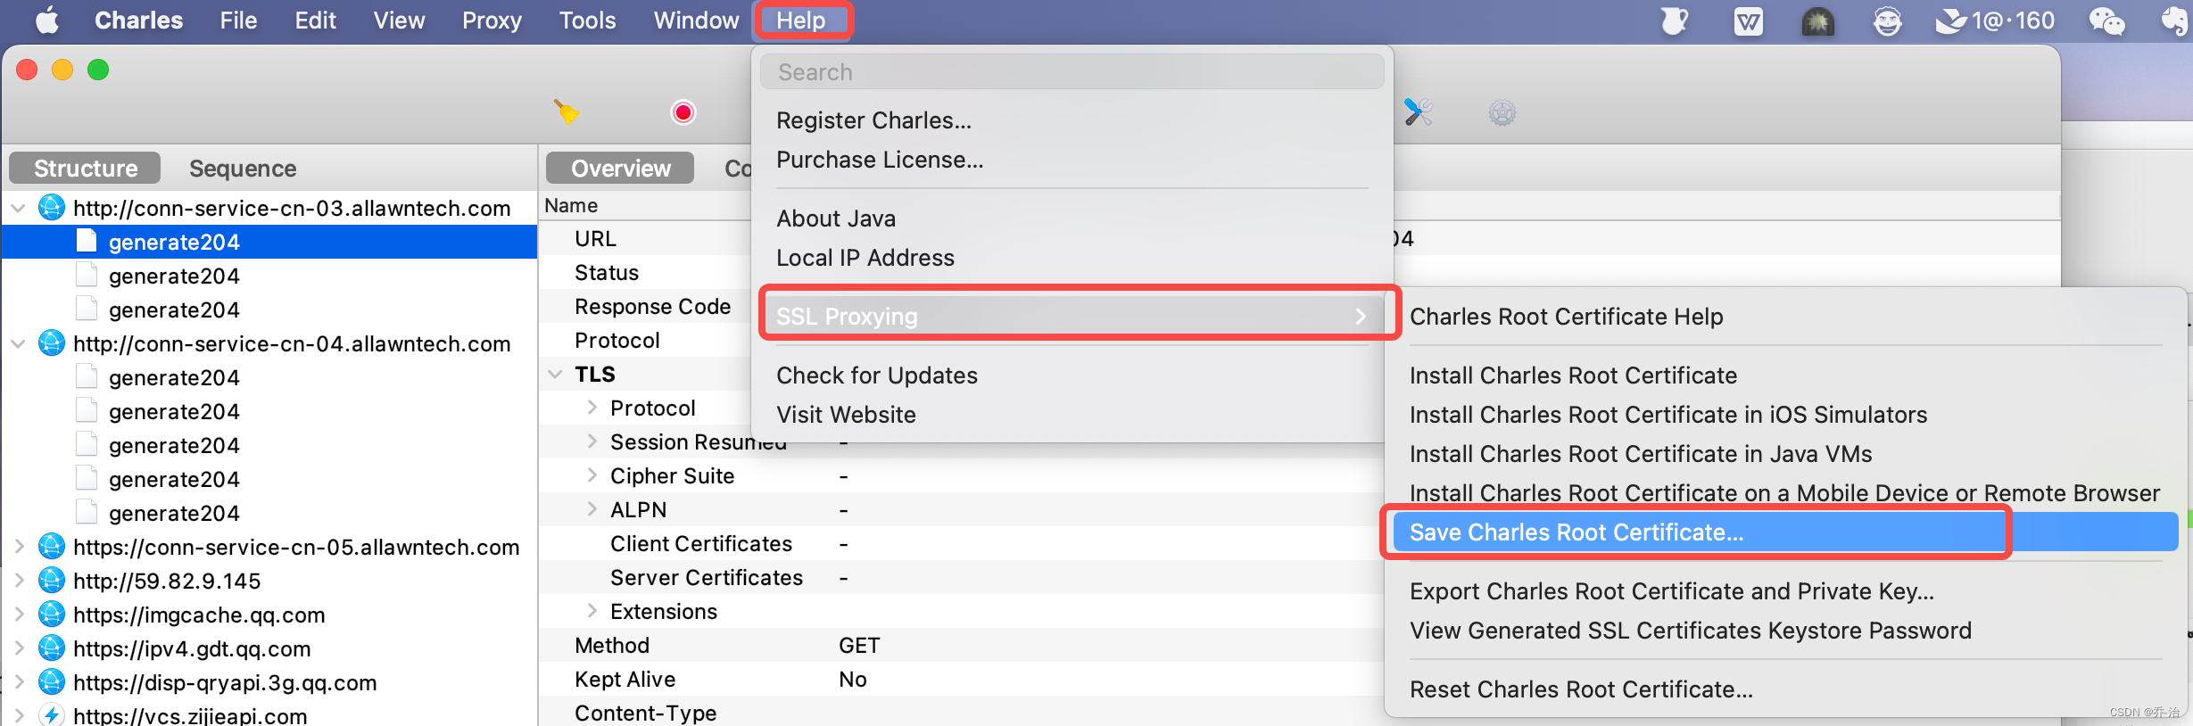Open the Tools menu
This screenshot has width=2193, height=726.
[x=587, y=21]
